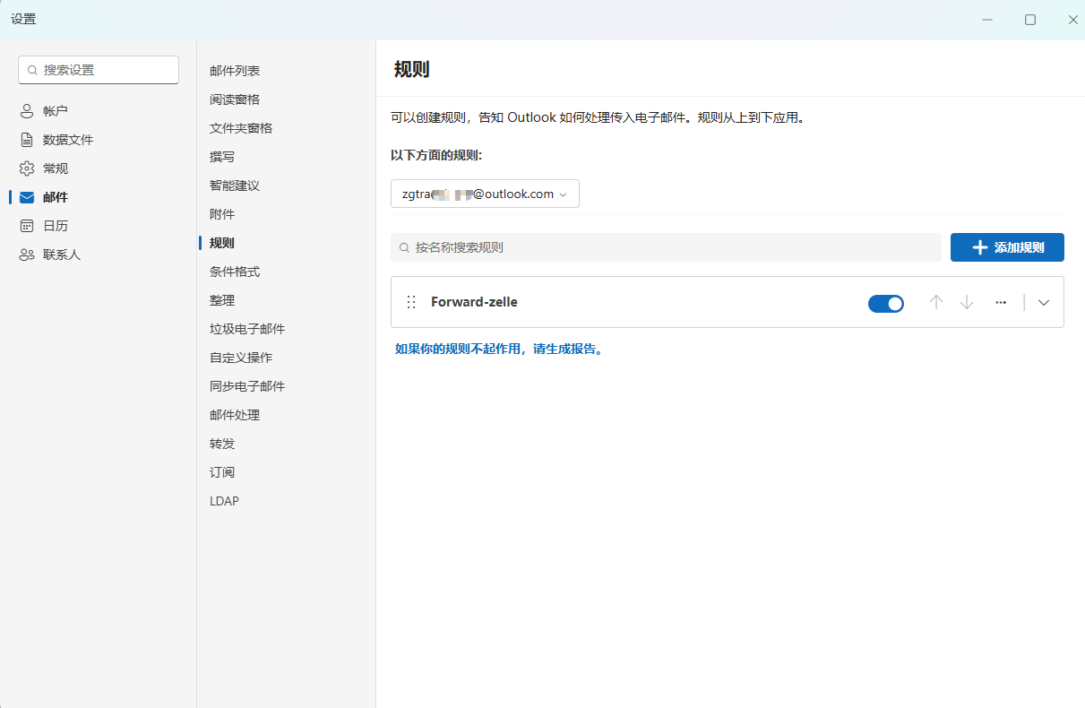This screenshot has height=708, width=1085.
Task: Open 邮件处理 settings page
Action: pyautogui.click(x=235, y=415)
